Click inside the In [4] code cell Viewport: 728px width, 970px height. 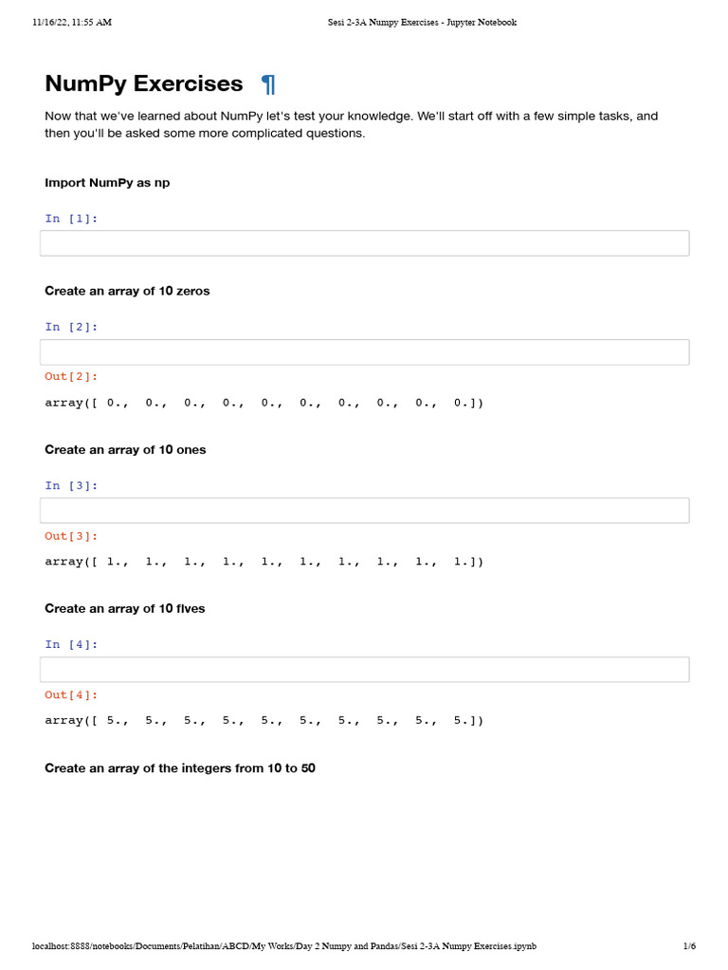coord(364,670)
